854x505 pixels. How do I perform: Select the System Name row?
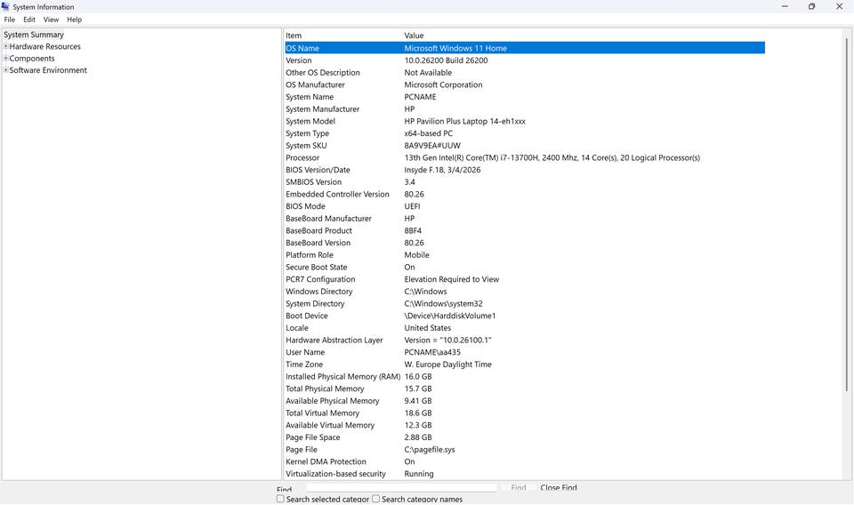click(525, 97)
